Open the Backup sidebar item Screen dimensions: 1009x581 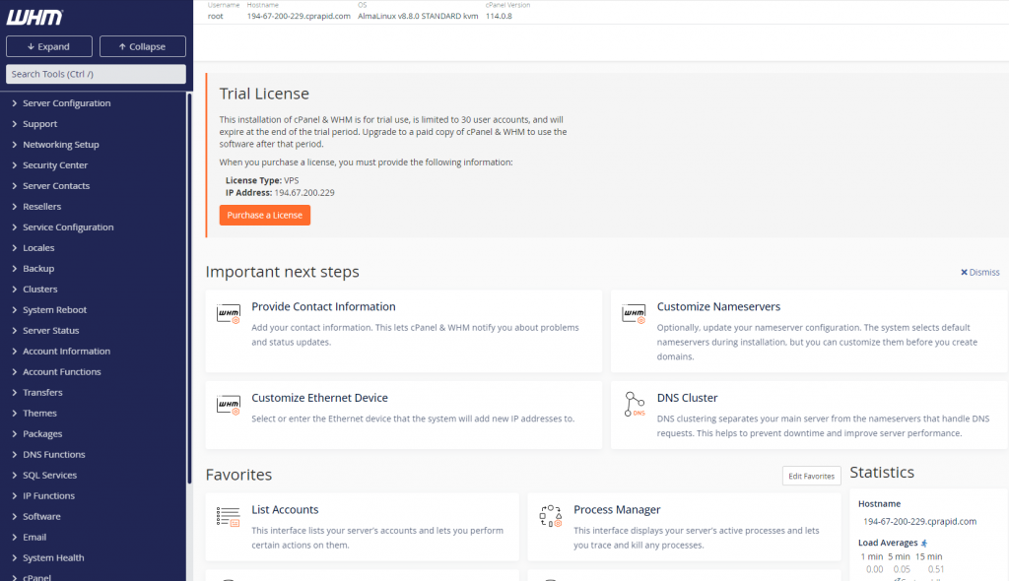pyautogui.click(x=38, y=269)
